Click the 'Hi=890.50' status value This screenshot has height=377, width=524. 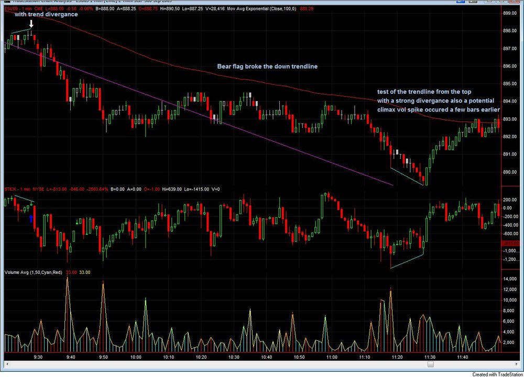point(170,9)
